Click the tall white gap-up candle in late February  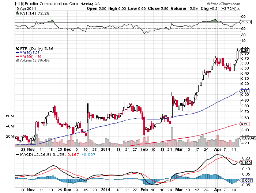(172, 106)
